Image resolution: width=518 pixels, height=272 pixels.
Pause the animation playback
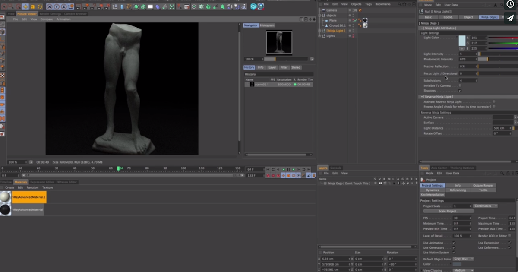[x=288, y=169]
